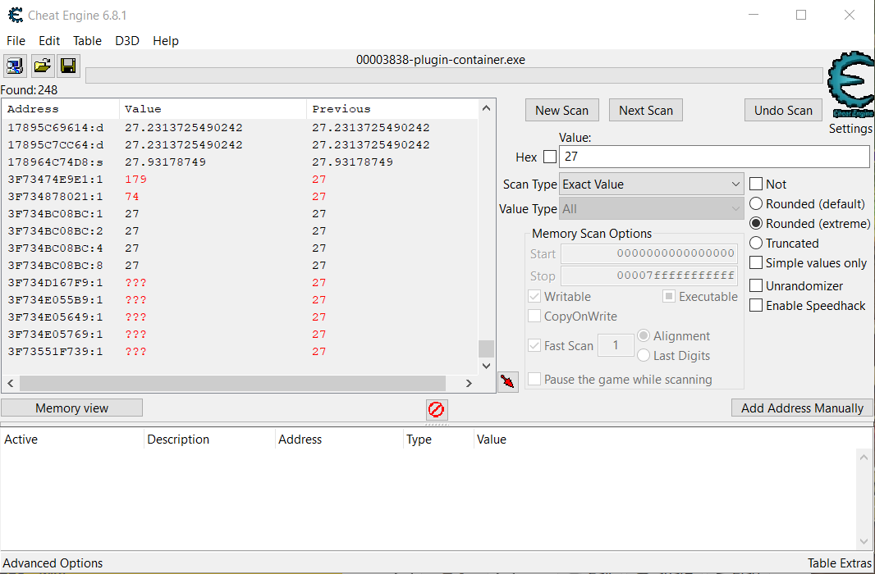Click the red arrow add-to-address-list icon

(x=508, y=381)
